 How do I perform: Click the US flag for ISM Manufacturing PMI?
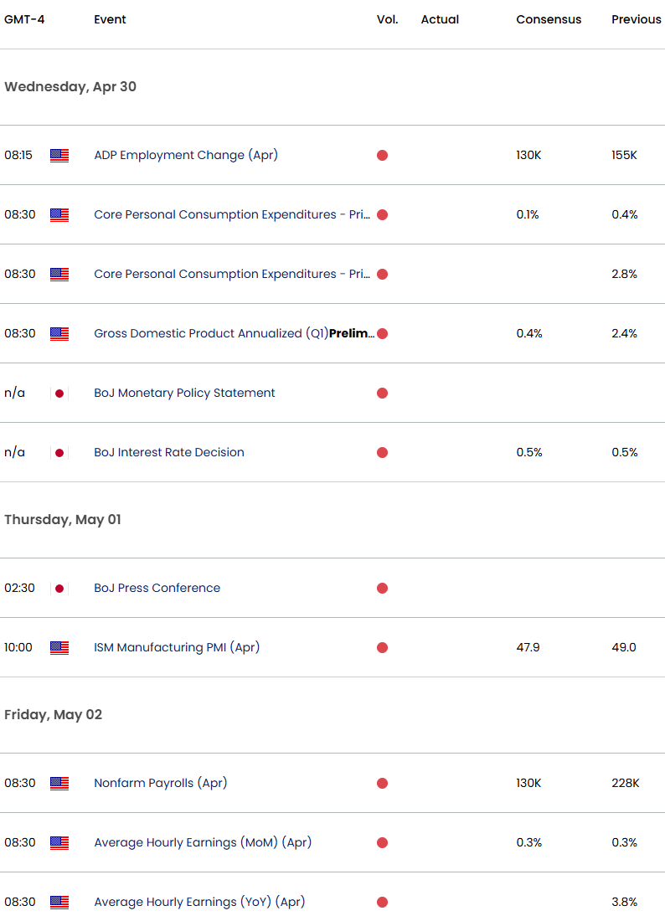pos(59,646)
